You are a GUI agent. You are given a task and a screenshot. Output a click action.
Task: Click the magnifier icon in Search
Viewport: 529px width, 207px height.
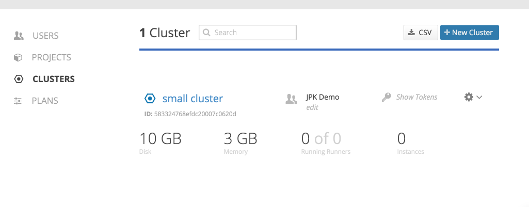point(207,33)
